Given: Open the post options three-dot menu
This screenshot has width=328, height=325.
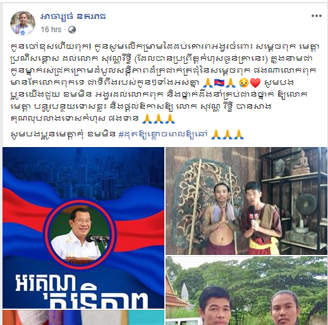Looking at the screenshot, I should pos(317,16).
